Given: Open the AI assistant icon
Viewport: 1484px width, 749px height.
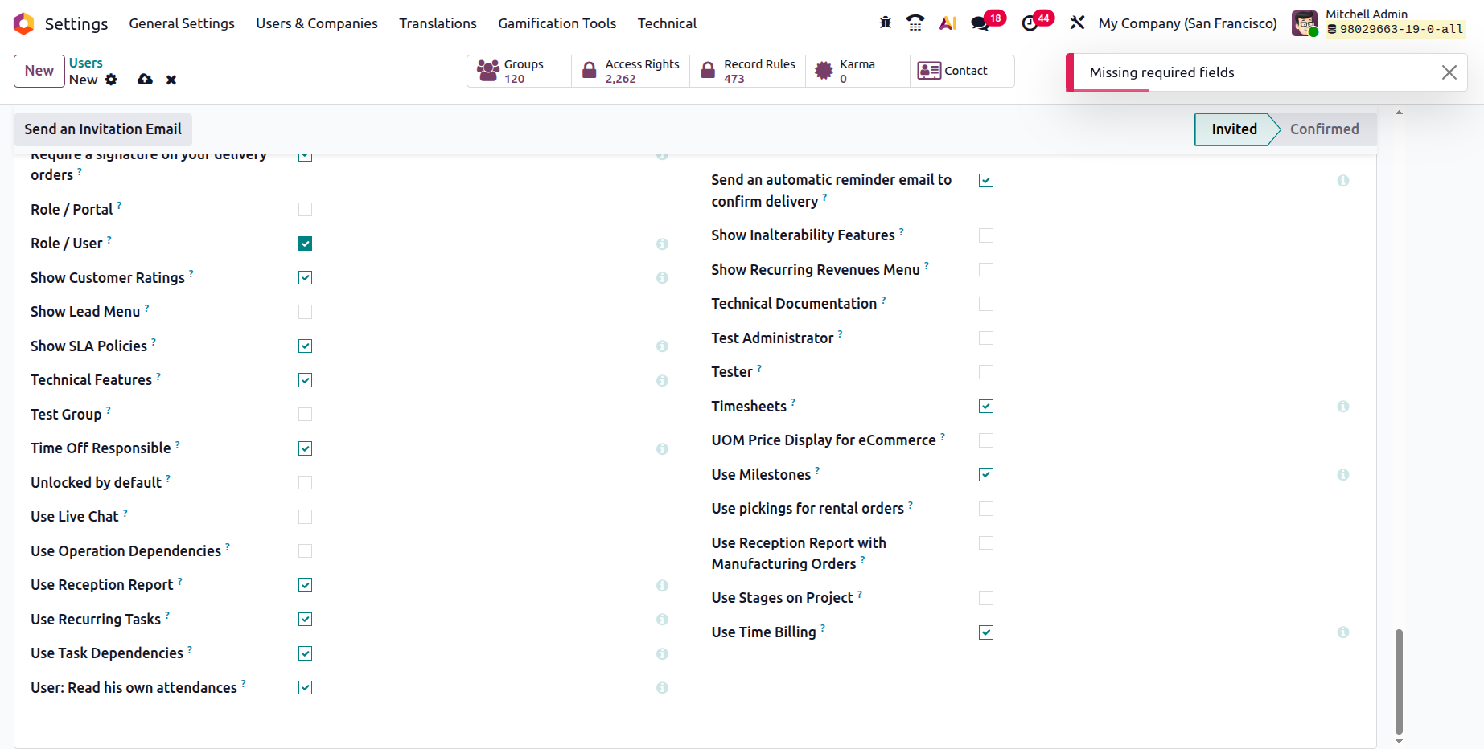Looking at the screenshot, I should (x=948, y=23).
